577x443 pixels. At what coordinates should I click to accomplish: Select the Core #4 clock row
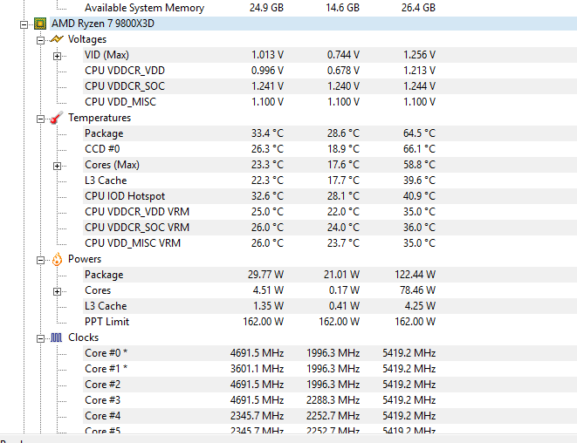click(x=330, y=416)
